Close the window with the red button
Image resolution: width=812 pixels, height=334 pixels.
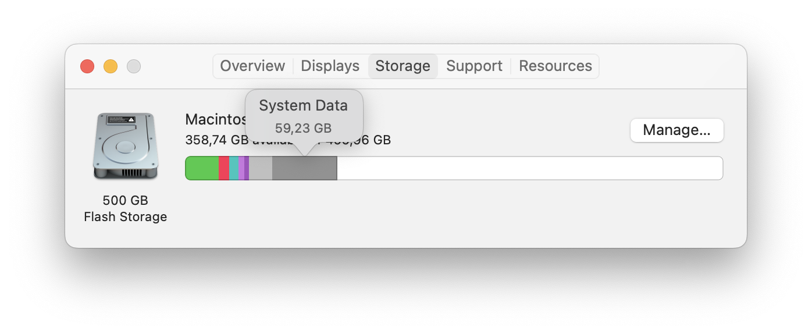tap(87, 66)
